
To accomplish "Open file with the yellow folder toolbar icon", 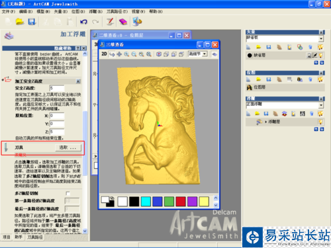I will click(x=20, y=22).
